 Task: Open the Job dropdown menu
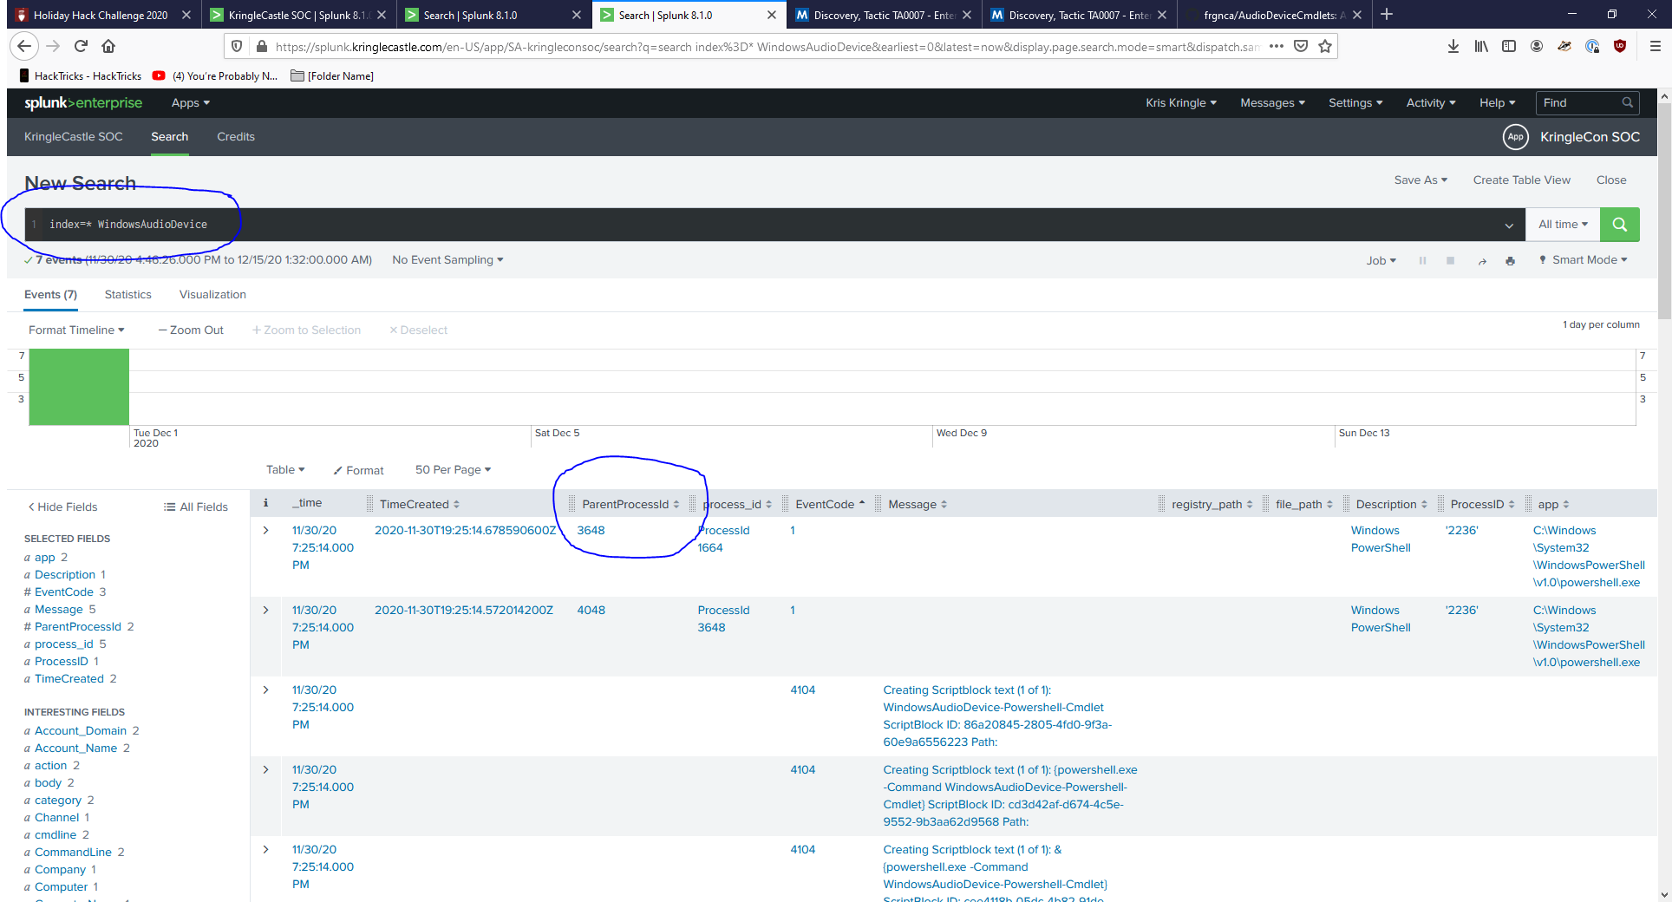tap(1381, 261)
